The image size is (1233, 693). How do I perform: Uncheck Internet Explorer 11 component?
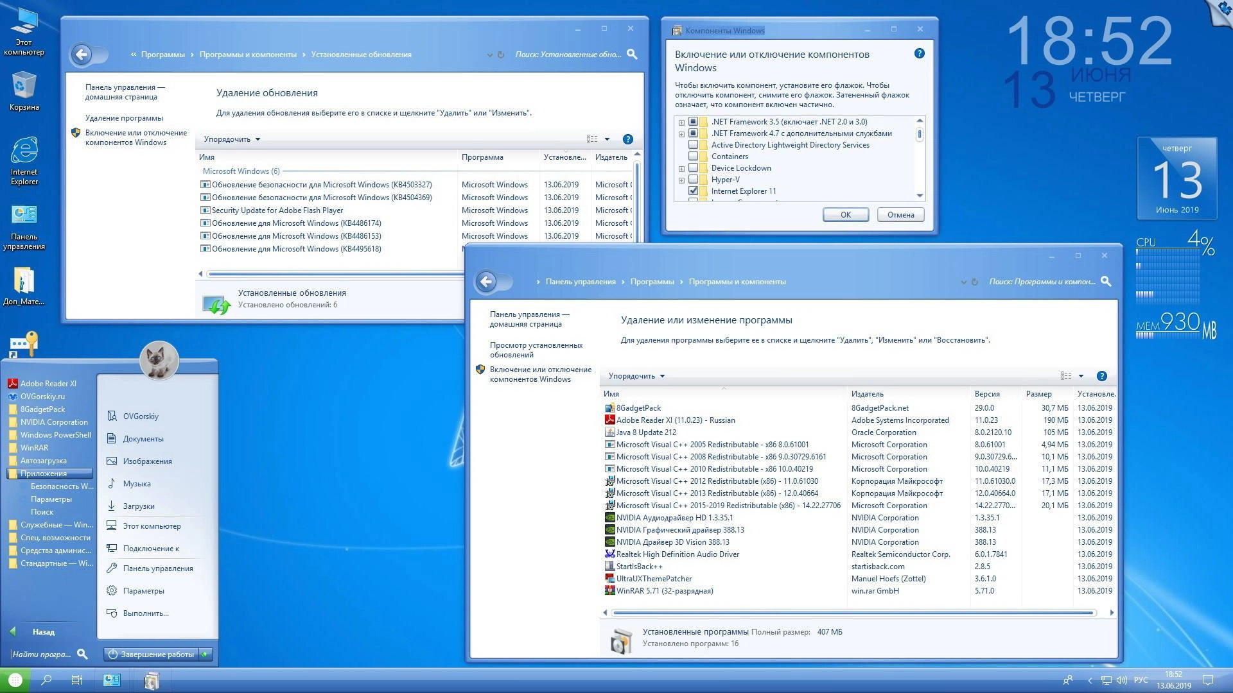click(694, 191)
